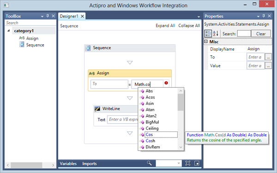
Task: Click the Sequence header icon in designer
Action: tap(88, 48)
